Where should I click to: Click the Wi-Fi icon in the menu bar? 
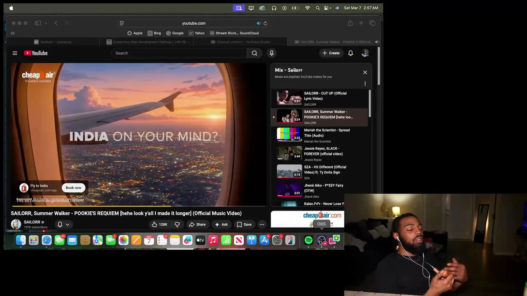[x=307, y=8]
